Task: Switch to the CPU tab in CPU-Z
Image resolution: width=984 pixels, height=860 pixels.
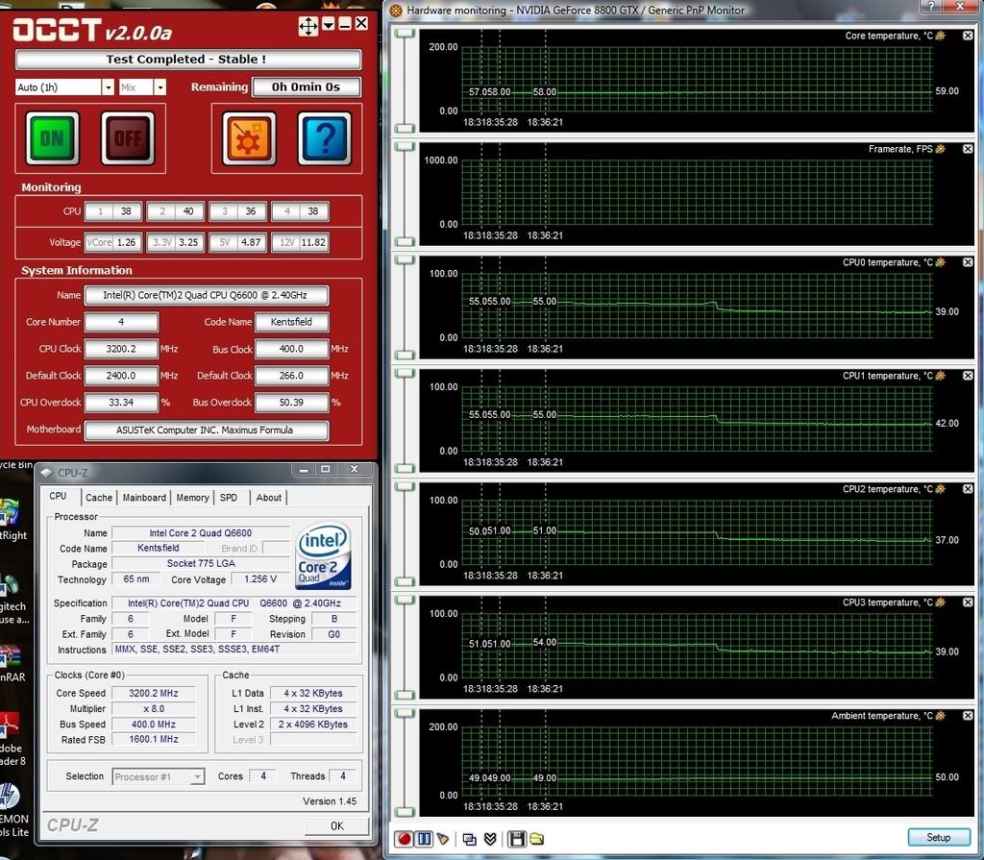Action: click(x=59, y=497)
